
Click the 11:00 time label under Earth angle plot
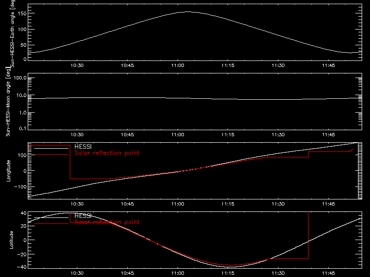point(178,66)
